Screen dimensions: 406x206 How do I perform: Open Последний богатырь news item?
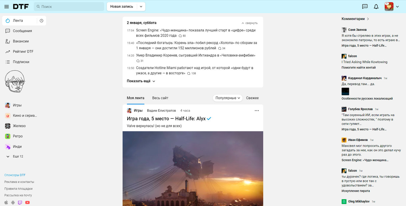point(196,45)
